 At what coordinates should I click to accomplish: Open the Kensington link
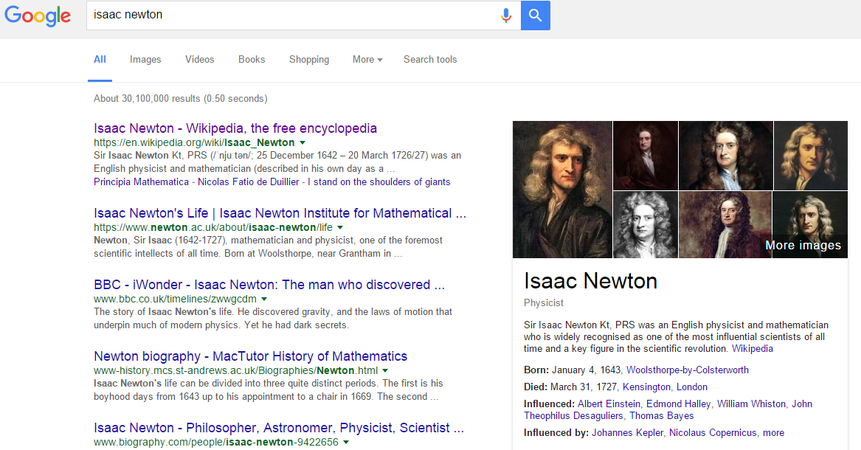(x=646, y=387)
